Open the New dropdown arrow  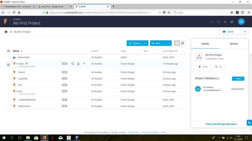click(x=169, y=43)
